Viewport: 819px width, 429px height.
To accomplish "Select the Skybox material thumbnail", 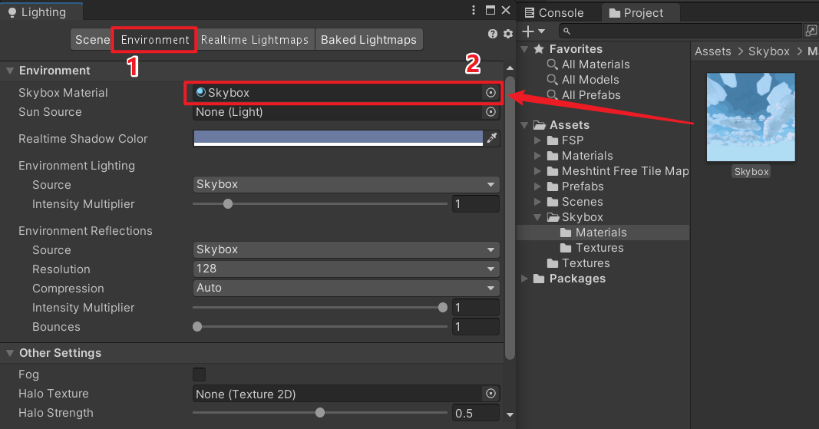I will [x=751, y=117].
